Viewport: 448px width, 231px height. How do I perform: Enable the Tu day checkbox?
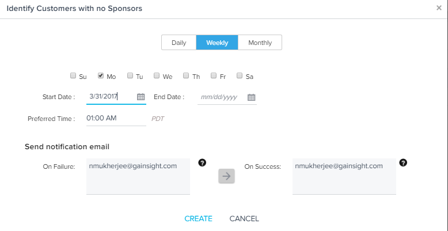click(130, 75)
